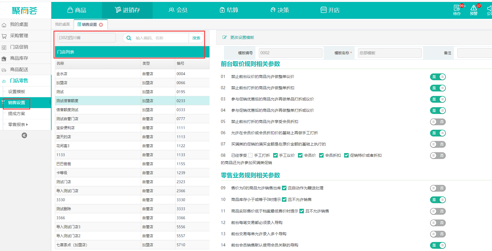Toggle switch for rule 12 必须录入导购

click(438, 223)
